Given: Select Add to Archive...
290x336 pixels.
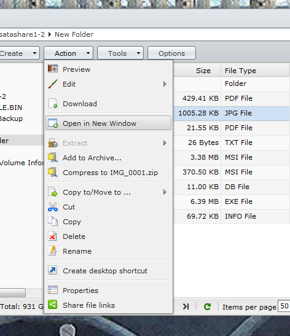Looking at the screenshot, I should pos(109,158).
